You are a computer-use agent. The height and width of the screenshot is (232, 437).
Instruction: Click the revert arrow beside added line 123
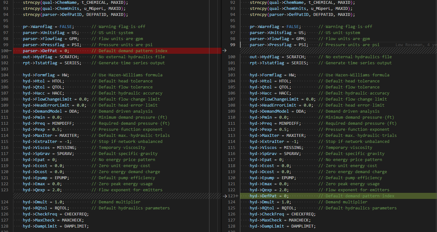point(224,196)
